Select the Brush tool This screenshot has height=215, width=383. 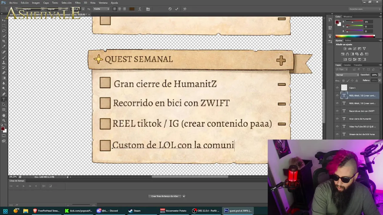click(4, 57)
